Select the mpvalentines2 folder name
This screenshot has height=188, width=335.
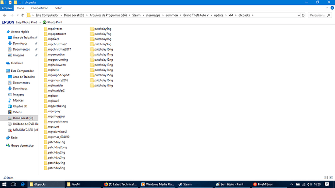point(57,132)
